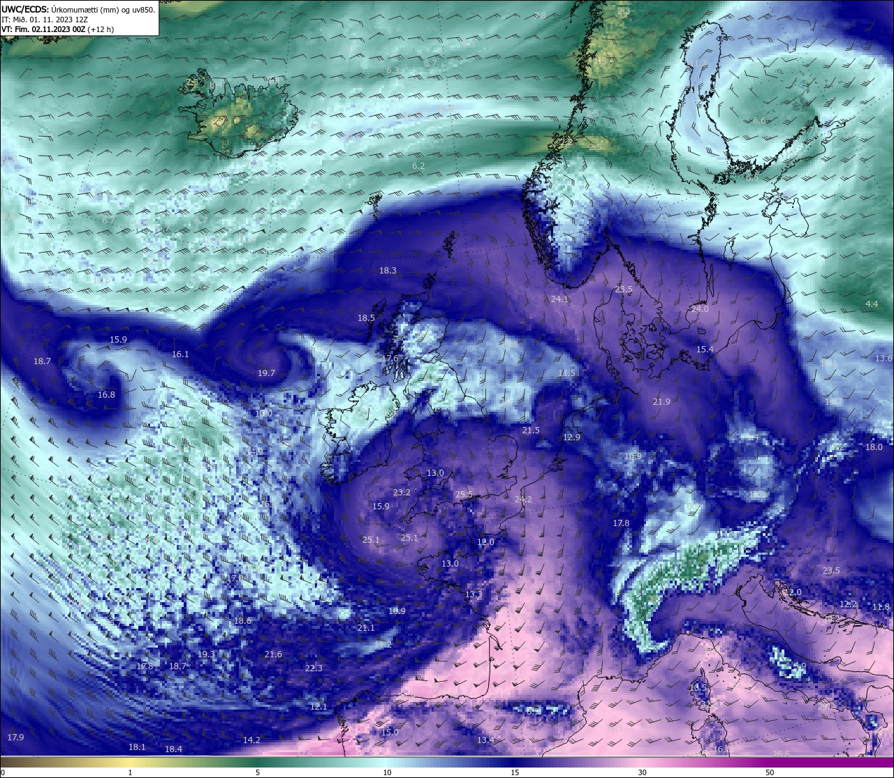Image resolution: width=894 pixels, height=778 pixels.
Task: Click the map value 14.2
Action: point(251,740)
